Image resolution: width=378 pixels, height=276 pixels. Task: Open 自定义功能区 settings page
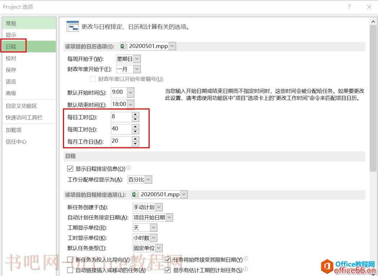29,106
